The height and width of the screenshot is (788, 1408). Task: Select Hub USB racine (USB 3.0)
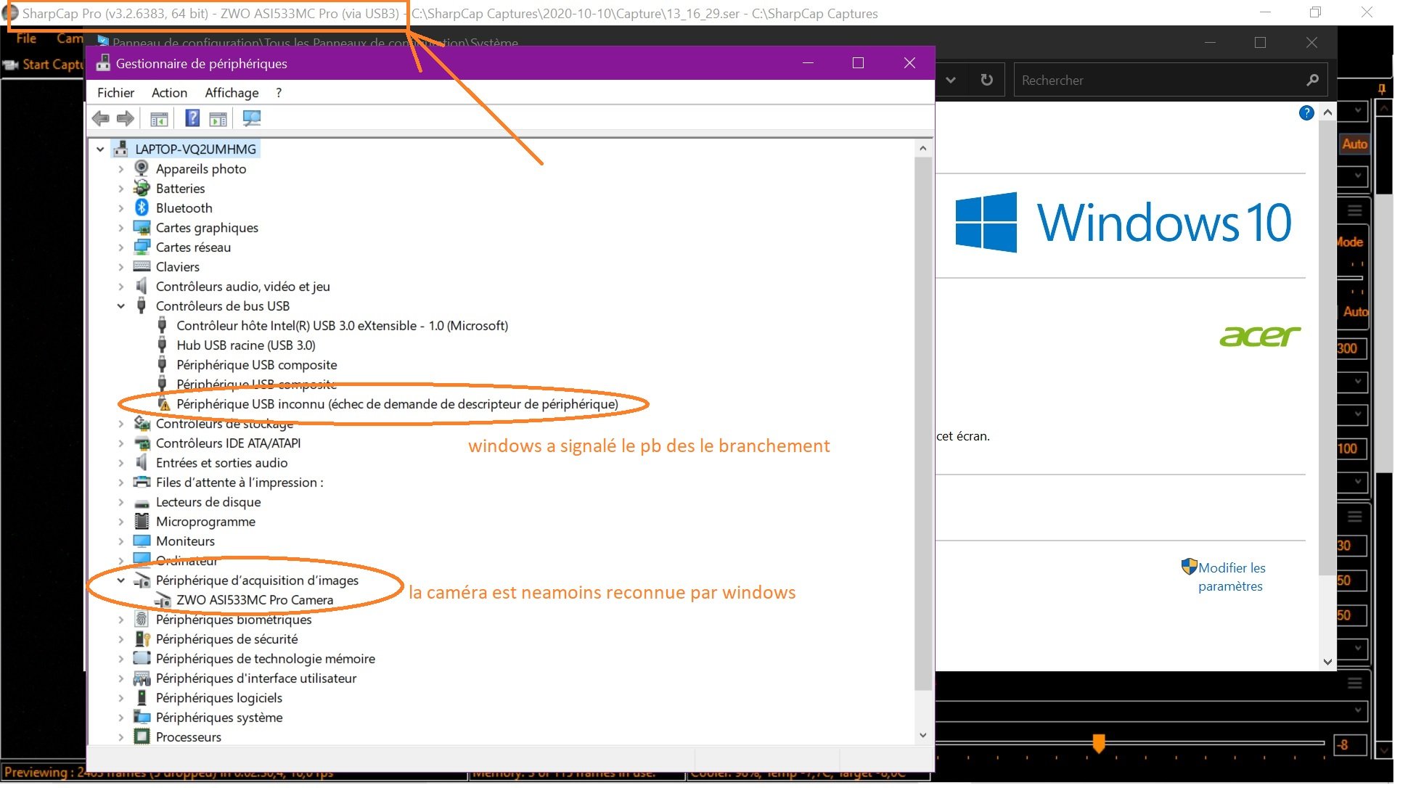pyautogui.click(x=246, y=345)
